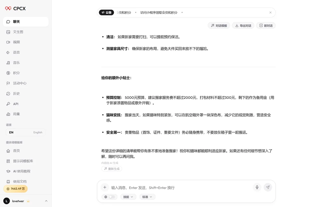This screenshot has height=207, width=321.
Task: Show the 用量 usage statistics
Action: (x=26, y=114)
